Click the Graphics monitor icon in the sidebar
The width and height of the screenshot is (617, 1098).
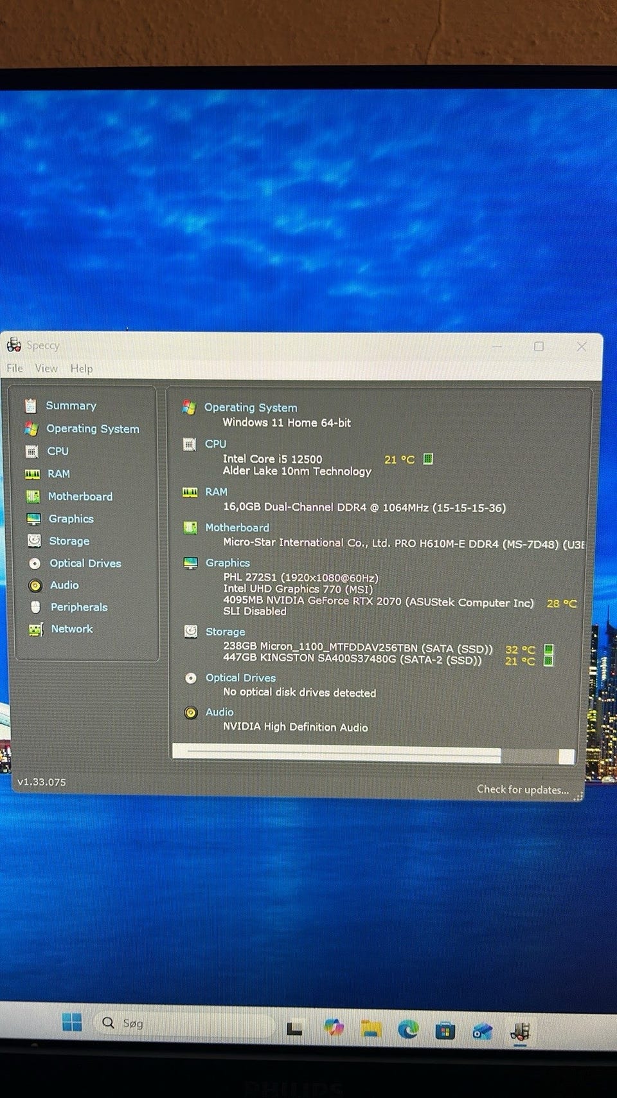(x=33, y=519)
